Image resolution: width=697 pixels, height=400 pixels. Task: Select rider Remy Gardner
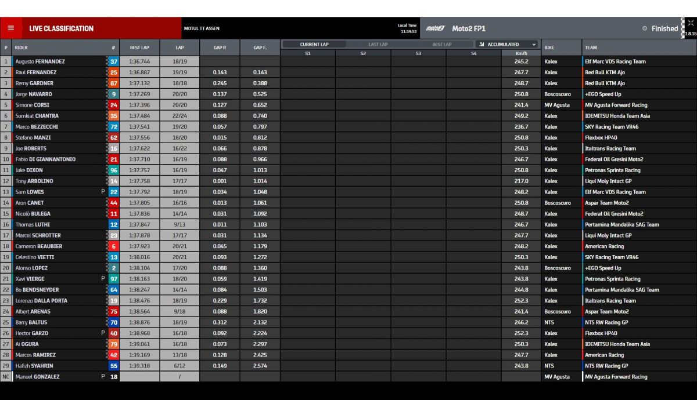click(x=35, y=83)
